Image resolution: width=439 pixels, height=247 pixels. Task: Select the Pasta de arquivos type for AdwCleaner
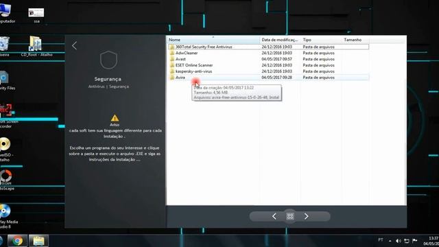tap(318, 53)
